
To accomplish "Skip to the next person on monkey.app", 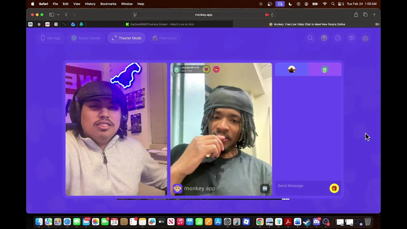I will pos(265,188).
